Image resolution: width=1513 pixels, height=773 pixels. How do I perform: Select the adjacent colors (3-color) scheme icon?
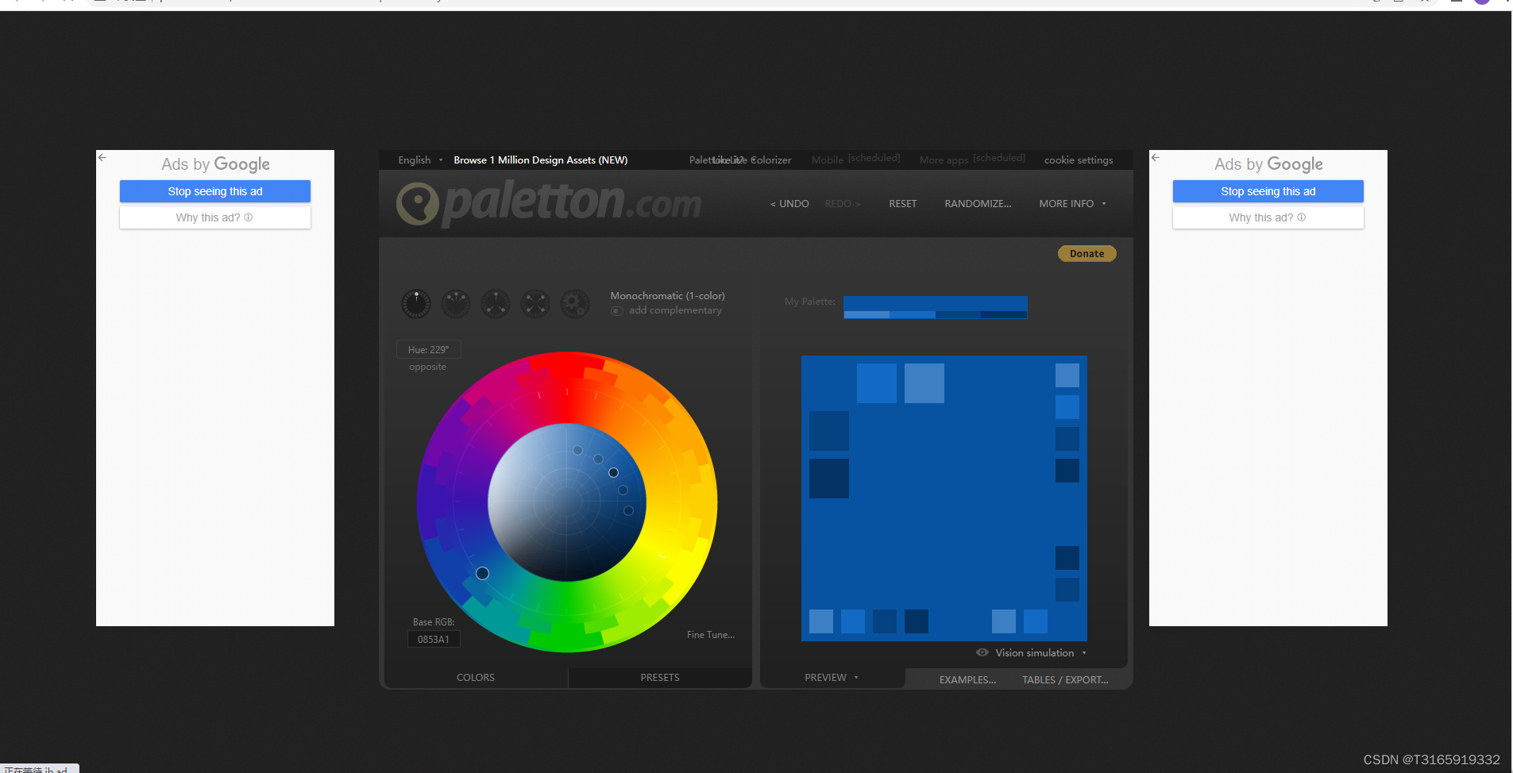pyautogui.click(x=456, y=304)
